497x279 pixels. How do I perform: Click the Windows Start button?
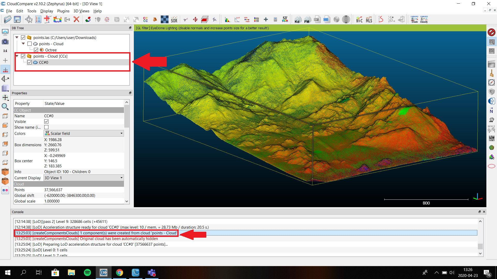click(x=8, y=273)
